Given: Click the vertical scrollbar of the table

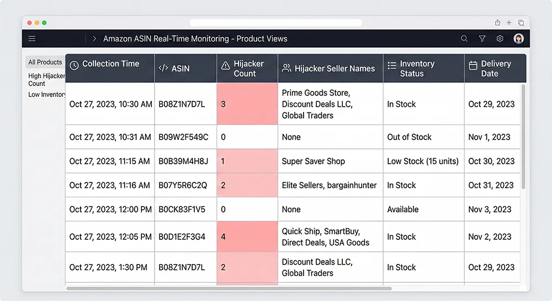Looking at the screenshot, I should (x=523, y=136).
